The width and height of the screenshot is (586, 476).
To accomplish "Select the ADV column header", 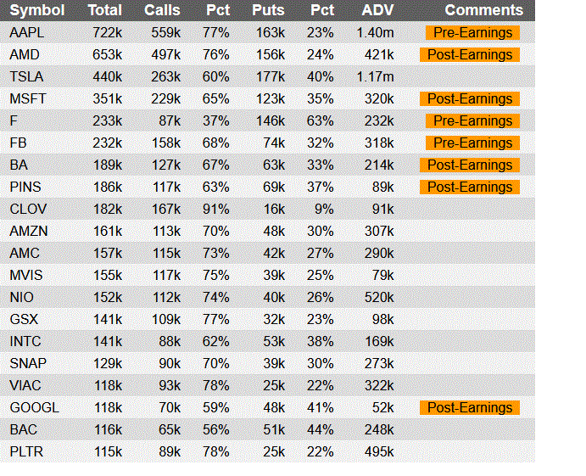I will (x=377, y=10).
